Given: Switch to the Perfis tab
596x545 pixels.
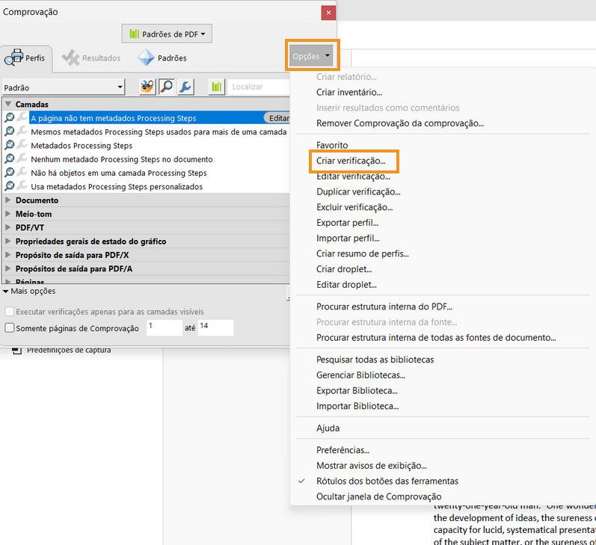Looking at the screenshot, I should (x=25, y=58).
